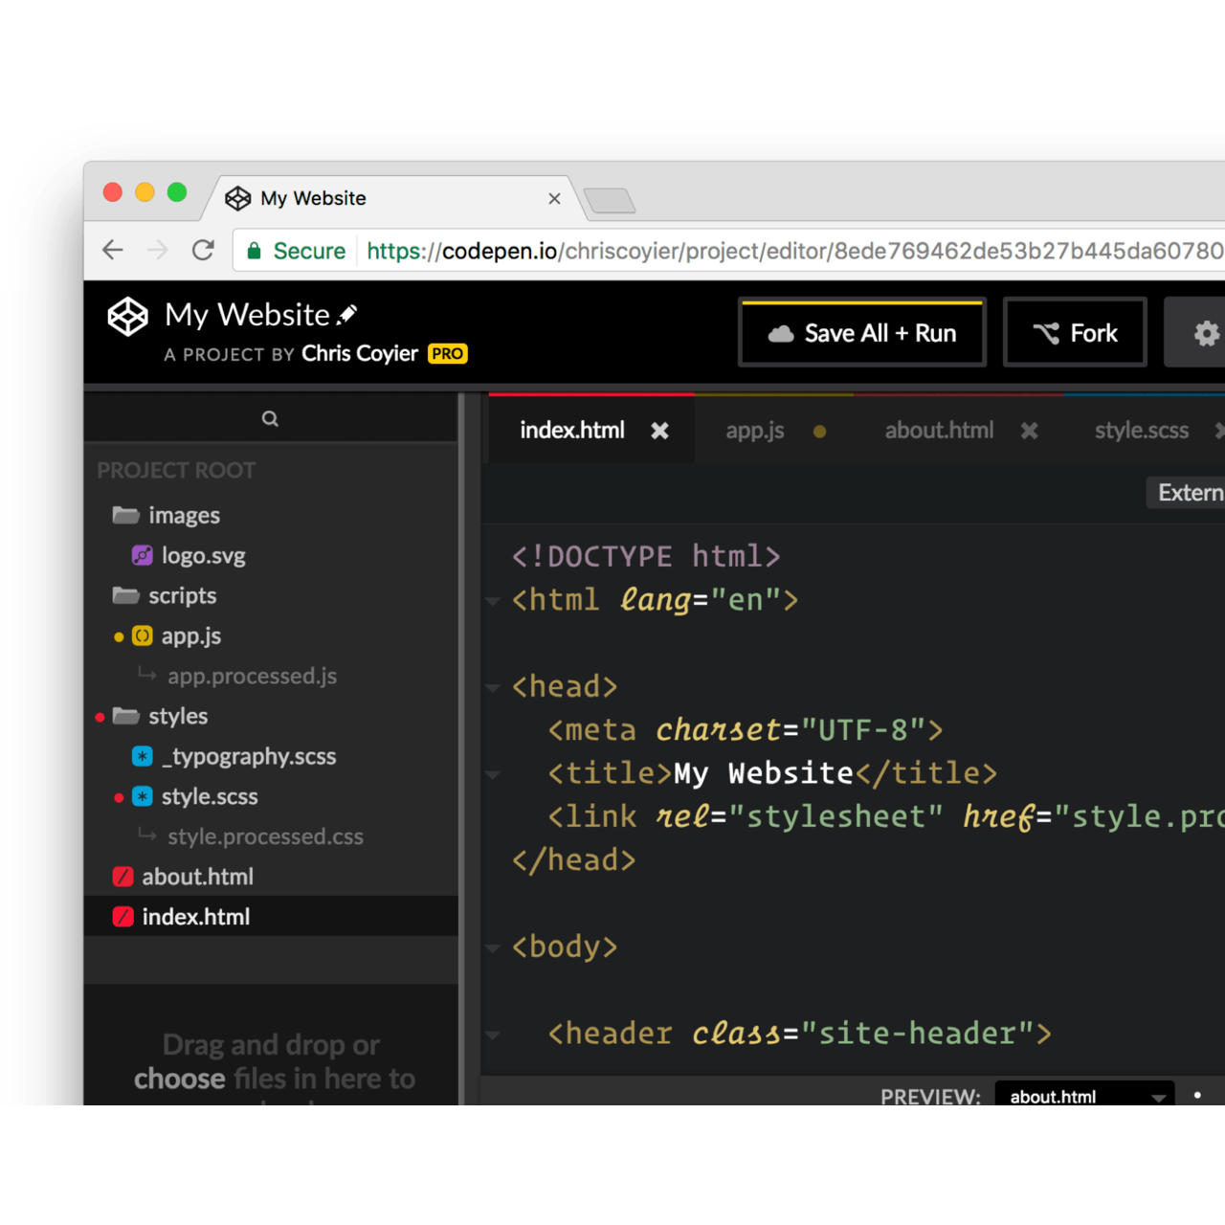Screen dimensions: 1225x1225
Task: Click the Save All + Run button
Action: 862,333
